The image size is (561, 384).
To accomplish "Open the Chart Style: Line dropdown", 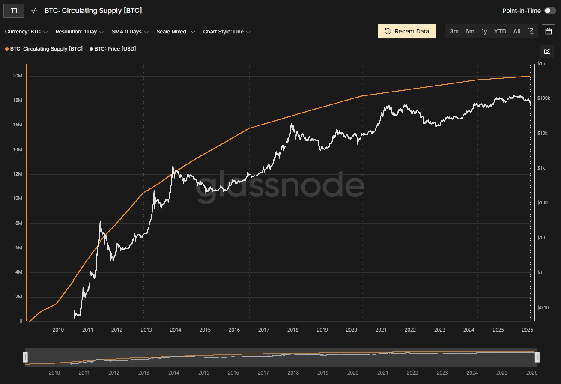I will [x=227, y=32].
